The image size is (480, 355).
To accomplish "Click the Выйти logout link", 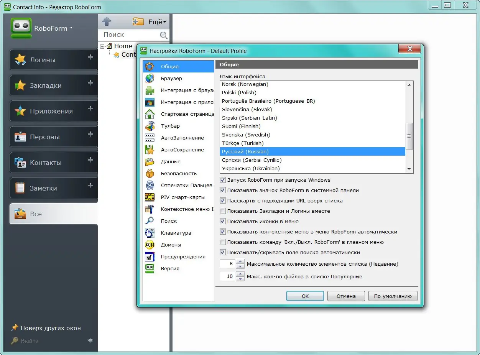I will (x=30, y=341).
